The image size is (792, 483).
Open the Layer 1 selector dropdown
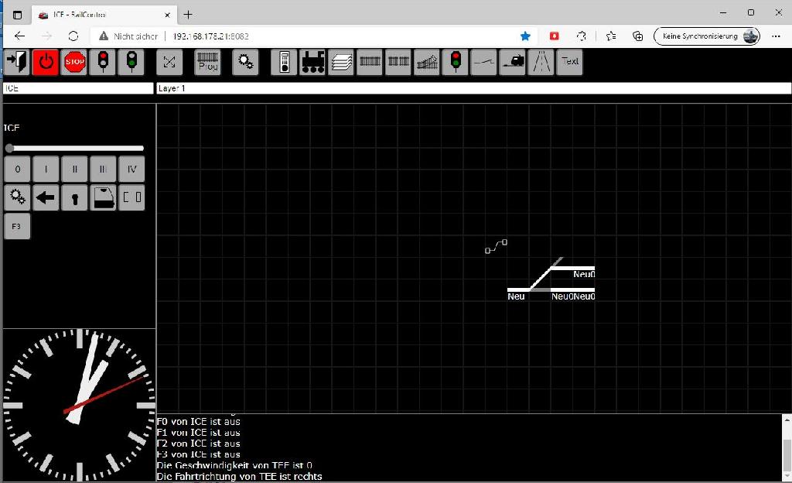point(473,88)
